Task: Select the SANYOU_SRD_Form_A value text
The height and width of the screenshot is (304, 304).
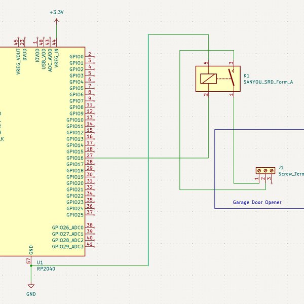Action: coord(268,82)
